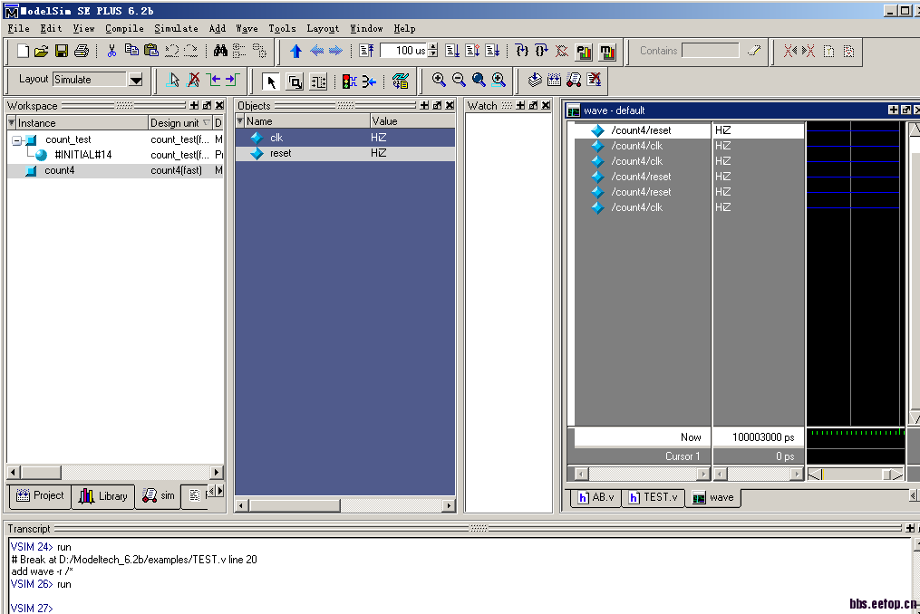Choose the Select Mode arrow pointer
920x614 pixels.
click(x=270, y=82)
